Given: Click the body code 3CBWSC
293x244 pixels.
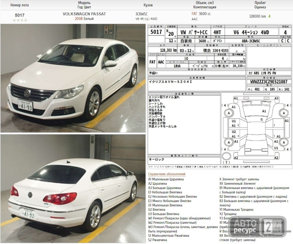Looking at the screenshot, I should (x=141, y=14).
